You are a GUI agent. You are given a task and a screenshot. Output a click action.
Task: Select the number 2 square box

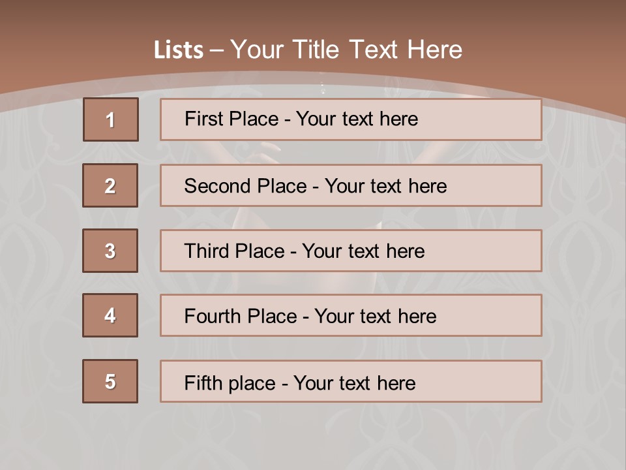[110, 185]
